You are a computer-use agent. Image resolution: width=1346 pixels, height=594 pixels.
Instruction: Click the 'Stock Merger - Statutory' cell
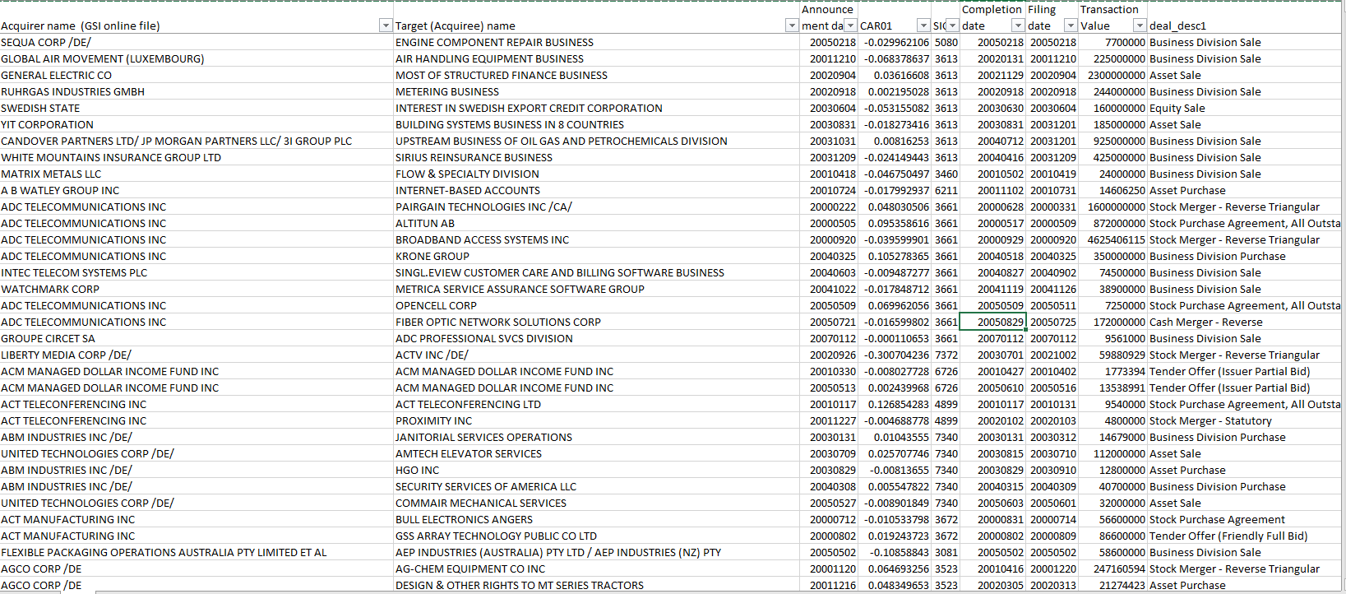pyautogui.click(x=1245, y=420)
